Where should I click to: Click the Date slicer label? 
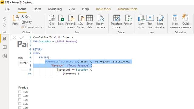coord(21,58)
